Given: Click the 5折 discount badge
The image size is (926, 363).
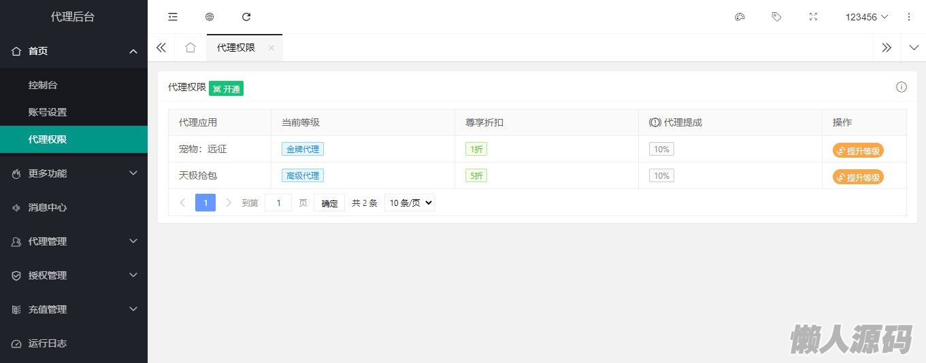Looking at the screenshot, I should coord(476,175).
